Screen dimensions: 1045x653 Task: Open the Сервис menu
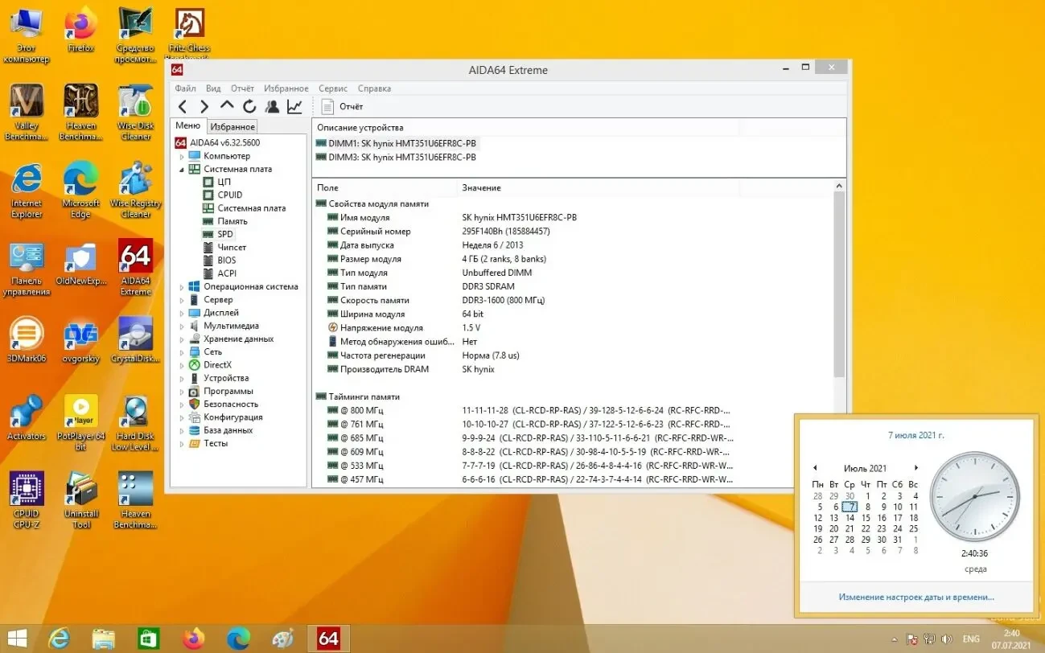click(332, 88)
